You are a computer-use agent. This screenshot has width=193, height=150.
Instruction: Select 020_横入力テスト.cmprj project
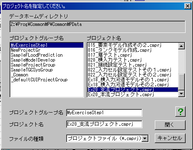point(133,60)
